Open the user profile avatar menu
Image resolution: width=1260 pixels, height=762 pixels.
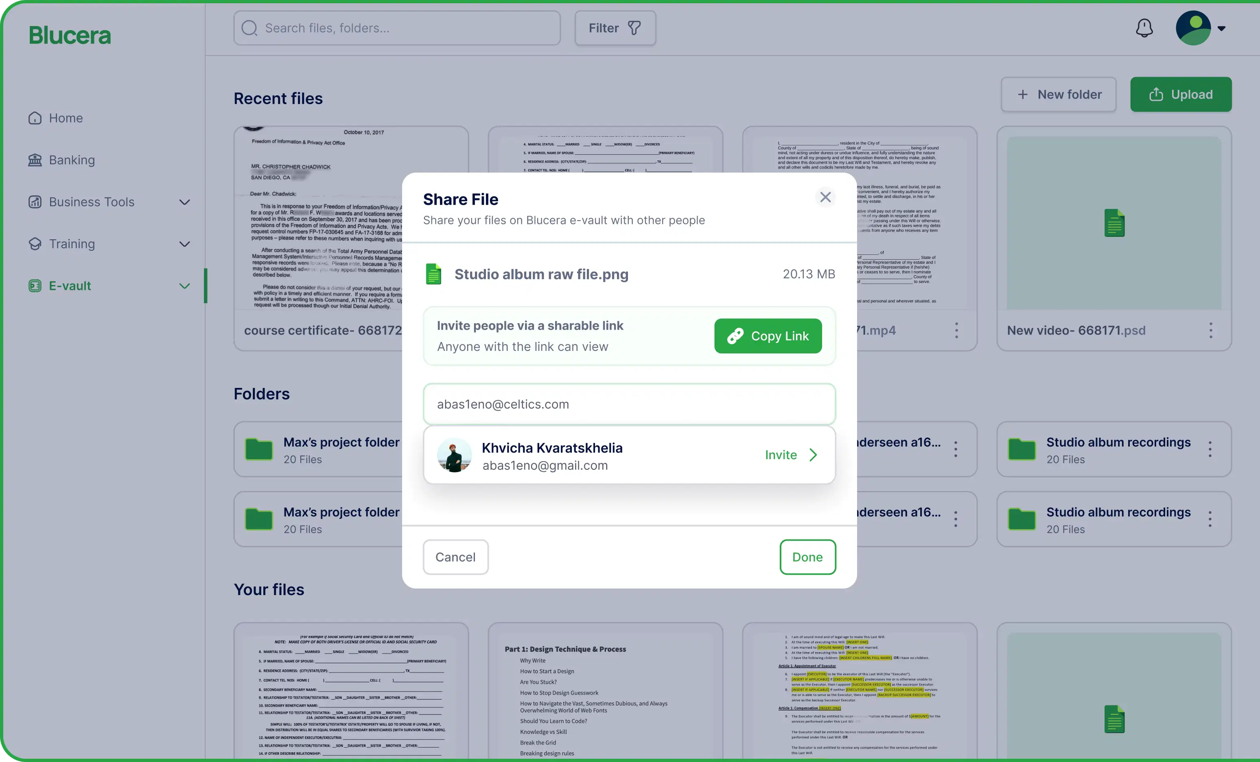(x=1193, y=28)
